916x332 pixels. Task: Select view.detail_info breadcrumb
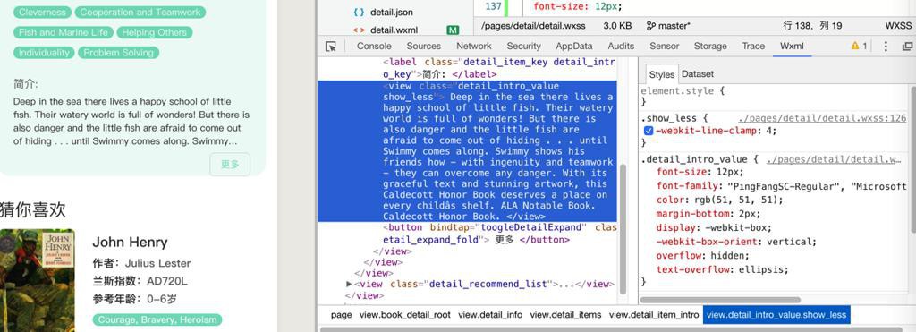tap(490, 315)
